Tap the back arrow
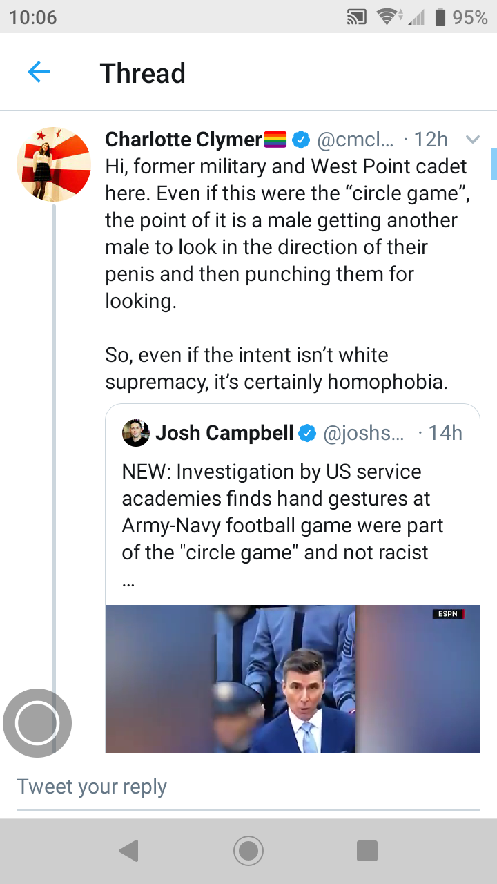Viewport: 497px width, 884px height. 39,72
